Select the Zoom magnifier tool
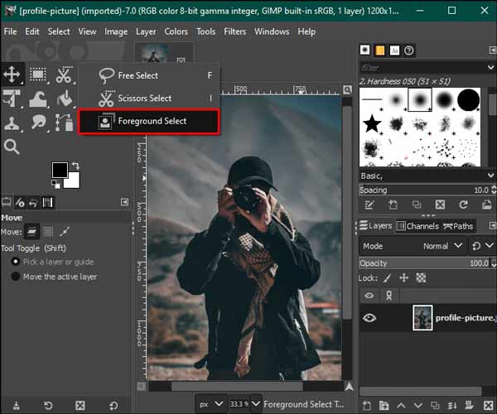The height and width of the screenshot is (414, 497). point(12,147)
